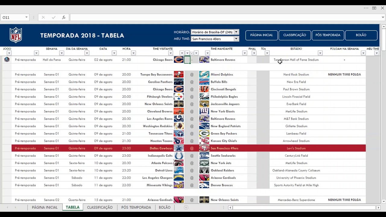Click the Lambeau Field cell

coord(296,134)
